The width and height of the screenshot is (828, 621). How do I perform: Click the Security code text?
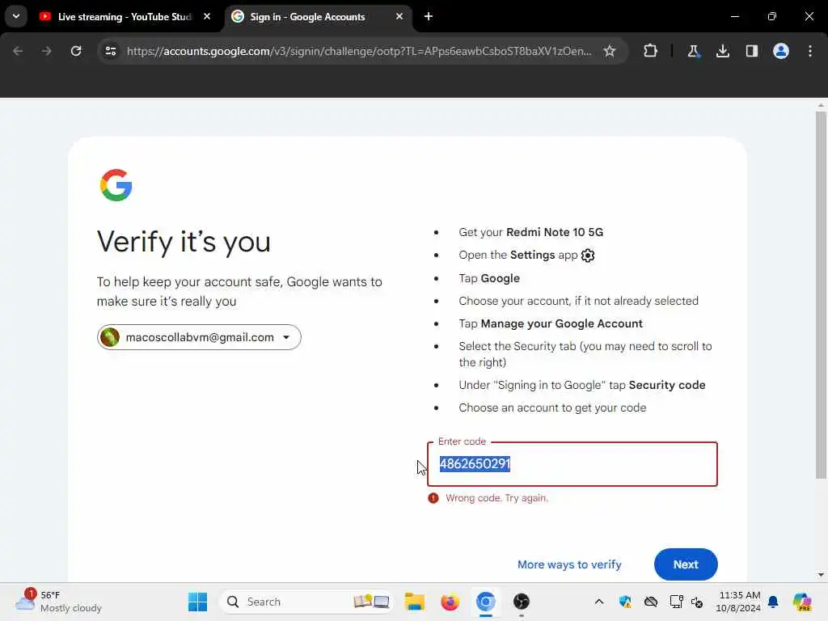point(667,385)
